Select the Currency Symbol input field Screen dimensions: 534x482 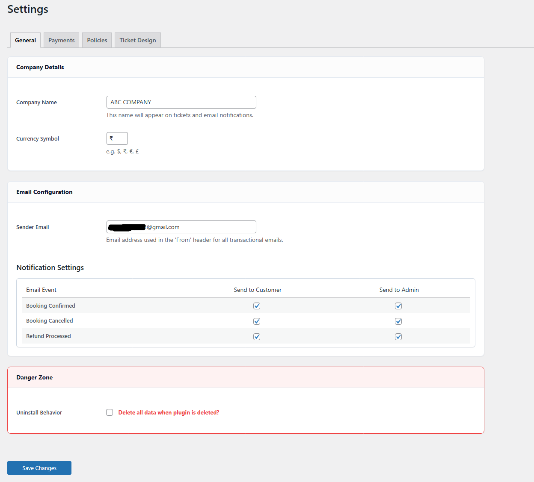point(117,138)
